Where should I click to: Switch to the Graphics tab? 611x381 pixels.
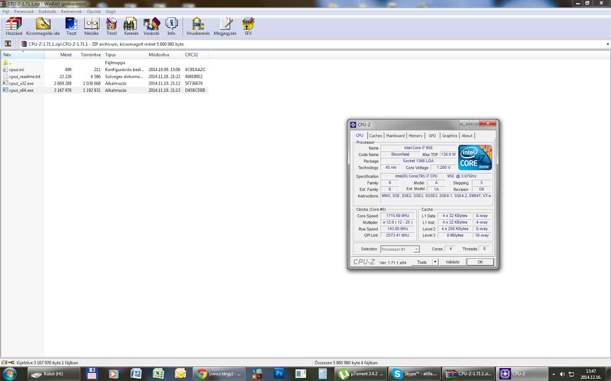point(450,136)
